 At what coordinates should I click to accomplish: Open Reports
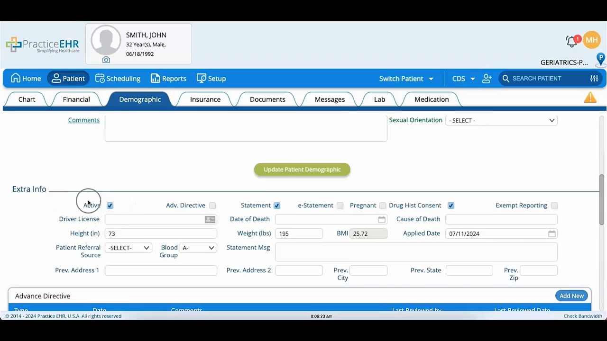168,79
